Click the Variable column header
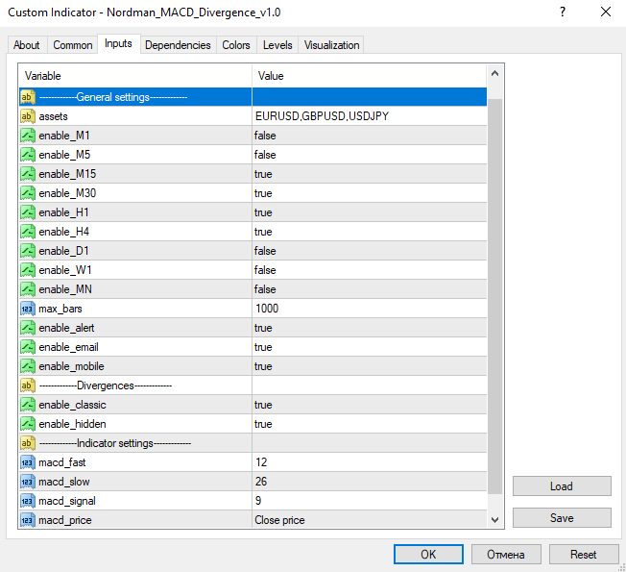This screenshot has height=572, width=626. point(135,76)
